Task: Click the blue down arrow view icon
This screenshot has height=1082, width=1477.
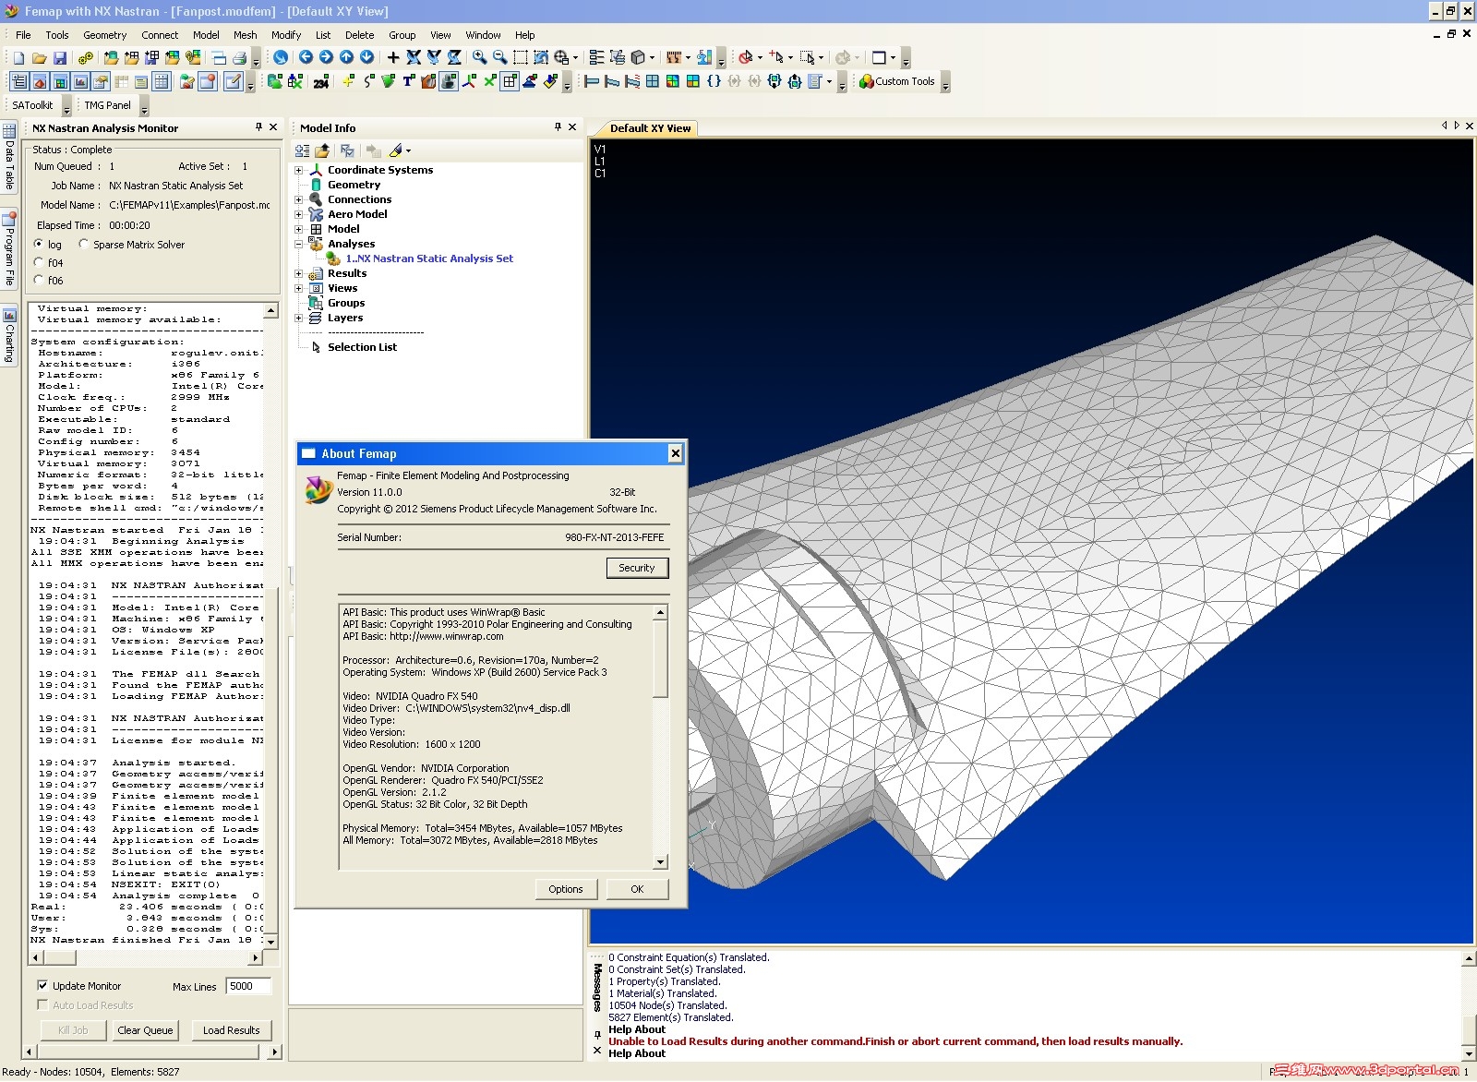Action: [x=366, y=57]
